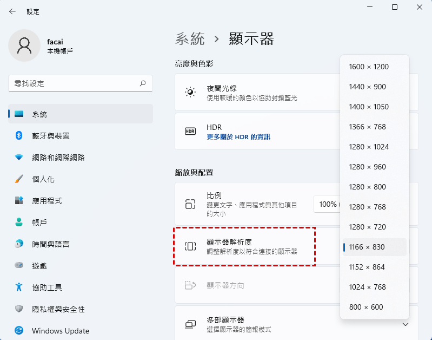Select 1600 × 1200 resolution option

tap(369, 67)
